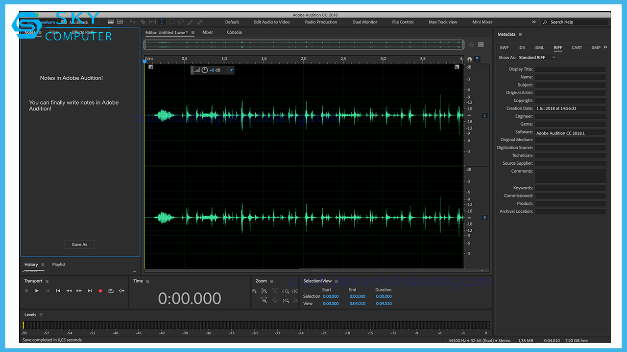Click the Save As button
This screenshot has height=352, width=627.
coord(79,244)
